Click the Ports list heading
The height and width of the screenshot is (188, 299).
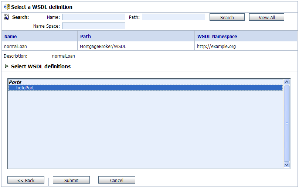click(x=15, y=82)
